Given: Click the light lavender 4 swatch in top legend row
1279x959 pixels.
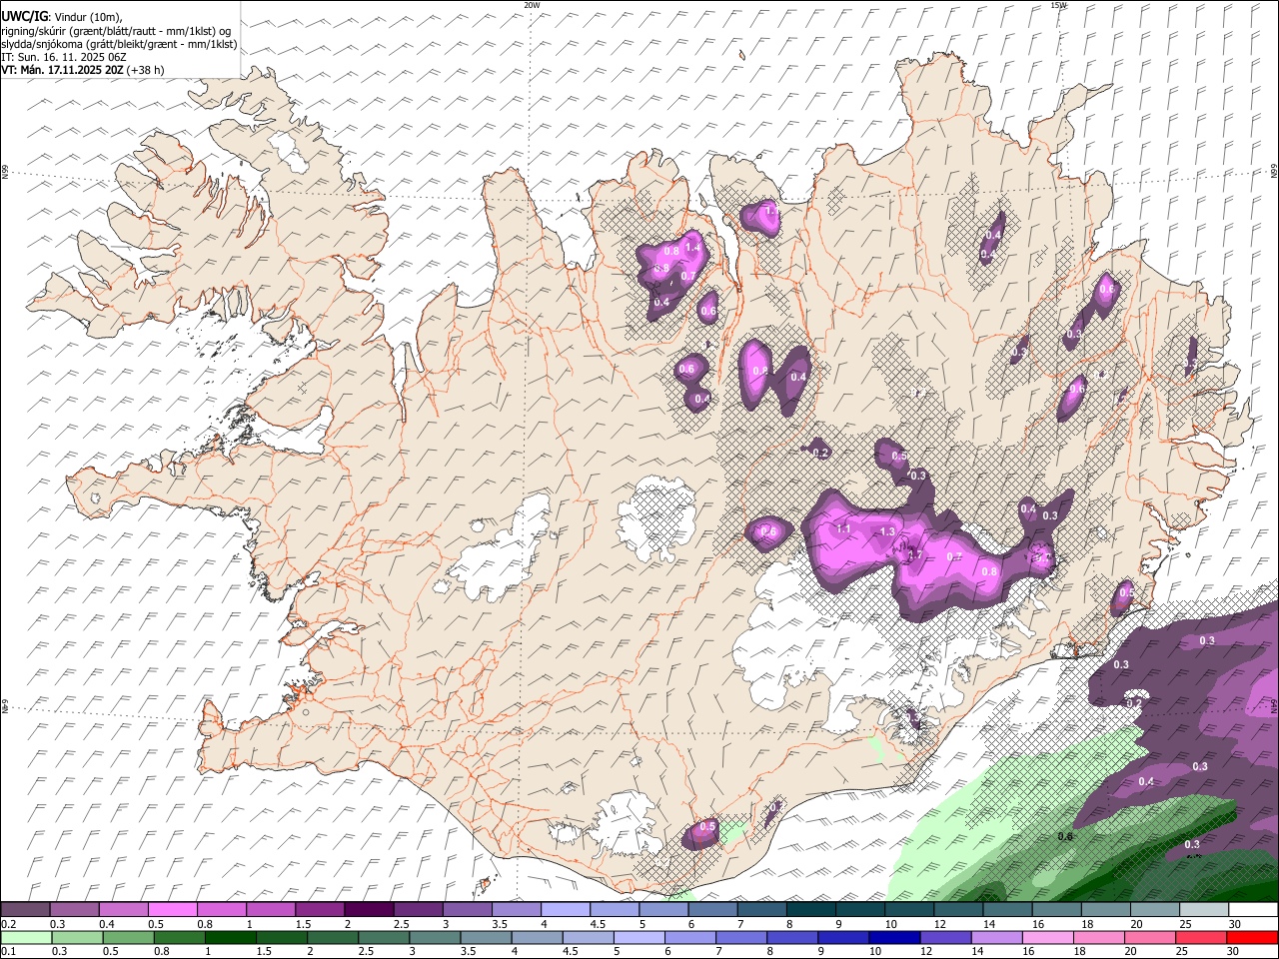Looking at the screenshot, I should [565, 910].
